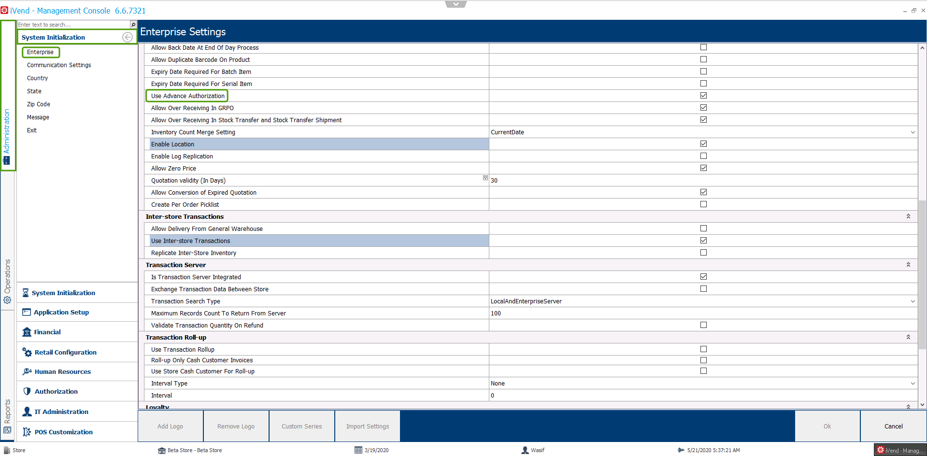Image resolution: width=927 pixels, height=456 pixels.
Task: Open the Zip Code menu item
Action: pyautogui.click(x=39, y=104)
